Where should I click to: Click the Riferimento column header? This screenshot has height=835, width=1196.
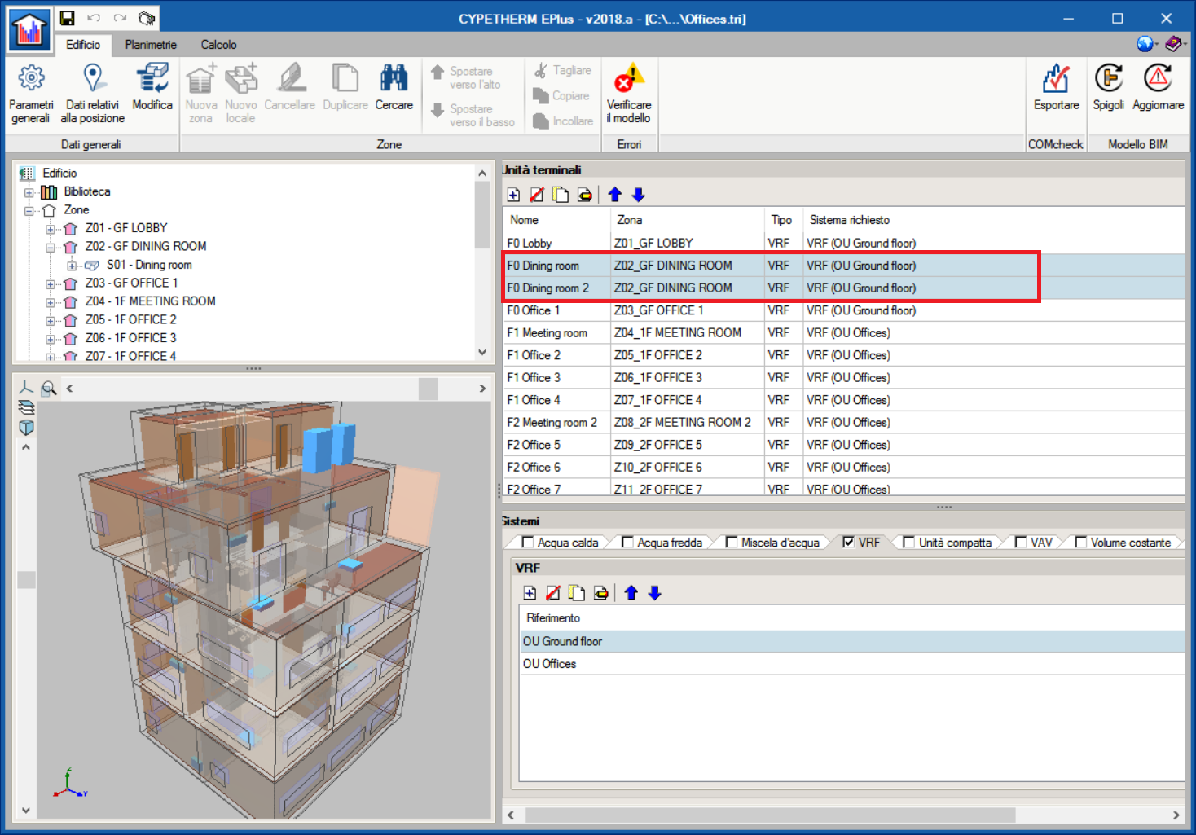pos(852,618)
